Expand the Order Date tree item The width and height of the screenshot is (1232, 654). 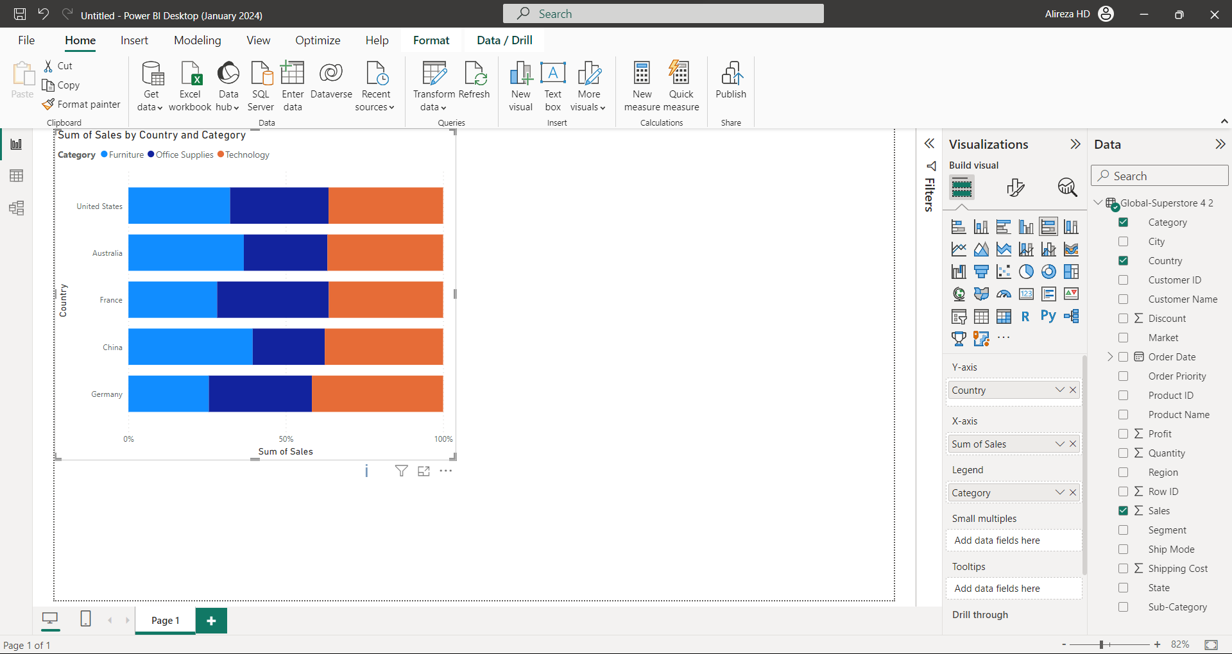click(x=1109, y=356)
